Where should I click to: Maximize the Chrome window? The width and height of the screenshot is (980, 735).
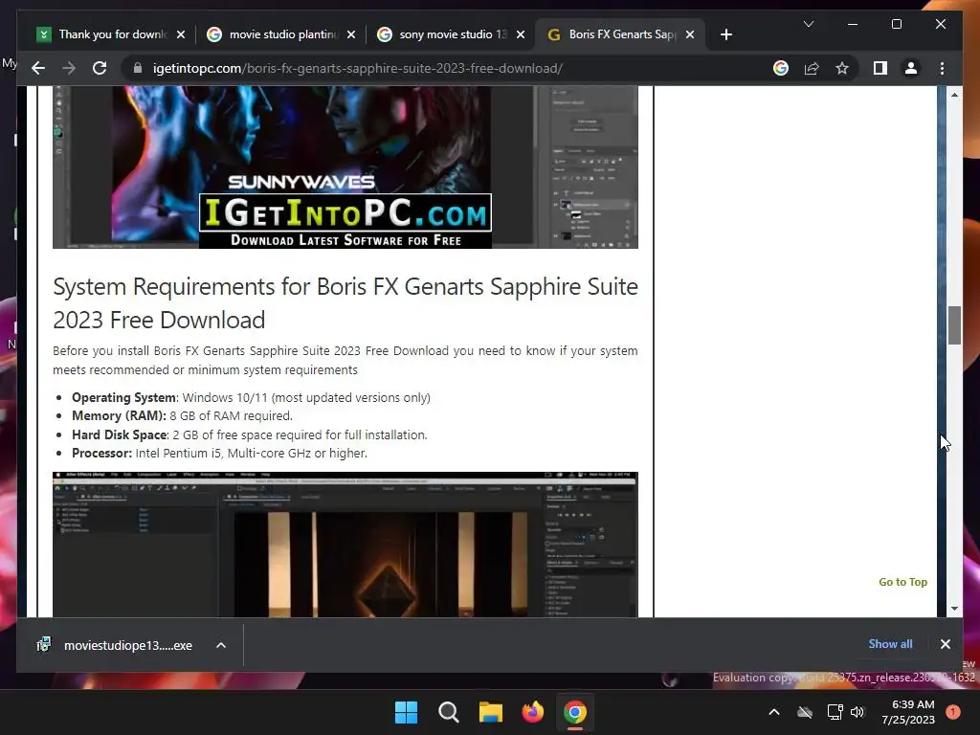tap(896, 24)
